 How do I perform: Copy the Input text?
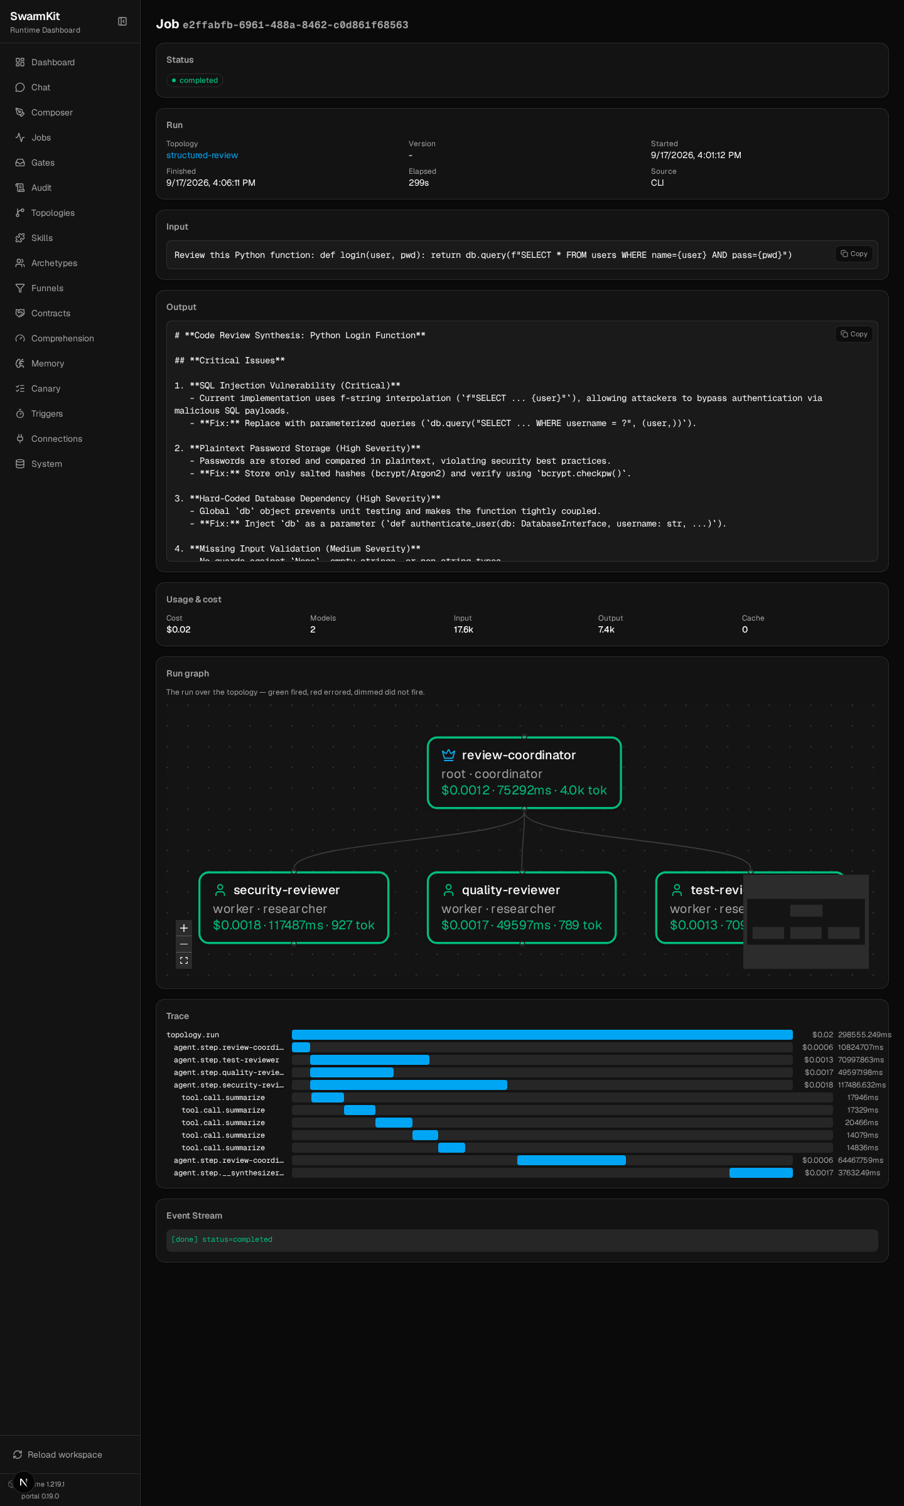pos(854,254)
